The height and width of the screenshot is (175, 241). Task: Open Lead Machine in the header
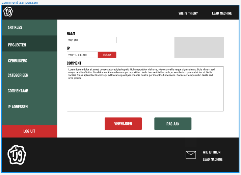(x=222, y=13)
